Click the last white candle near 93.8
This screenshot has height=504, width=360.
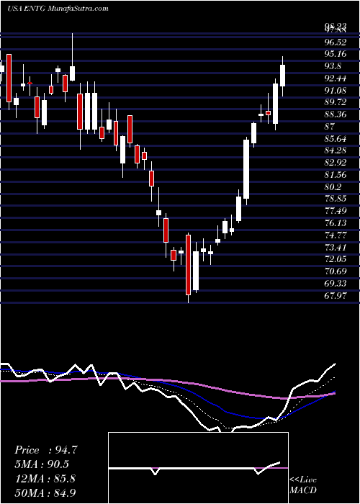(x=282, y=76)
